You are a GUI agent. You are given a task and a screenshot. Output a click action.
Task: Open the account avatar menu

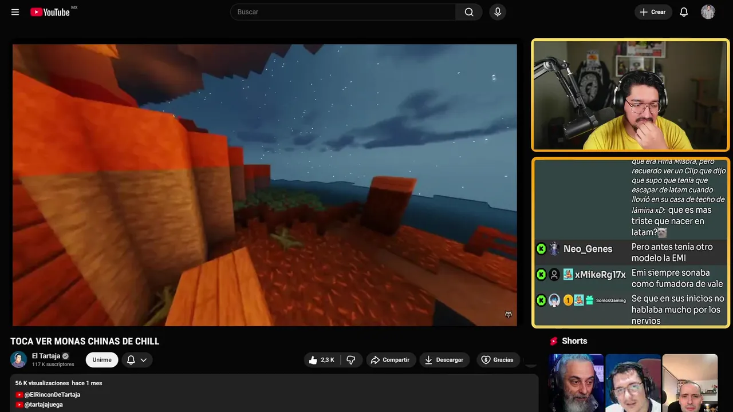click(x=708, y=12)
